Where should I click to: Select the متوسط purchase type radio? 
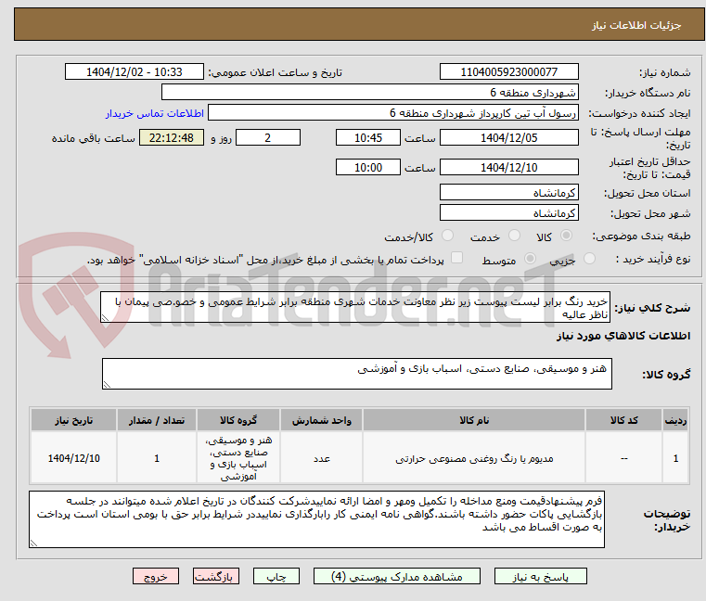coord(531,259)
